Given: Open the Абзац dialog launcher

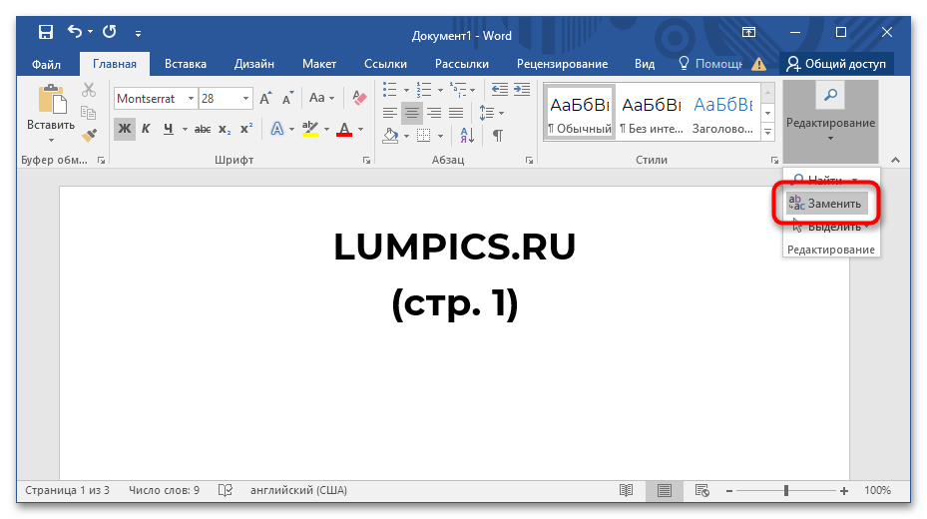Looking at the screenshot, I should (x=529, y=161).
